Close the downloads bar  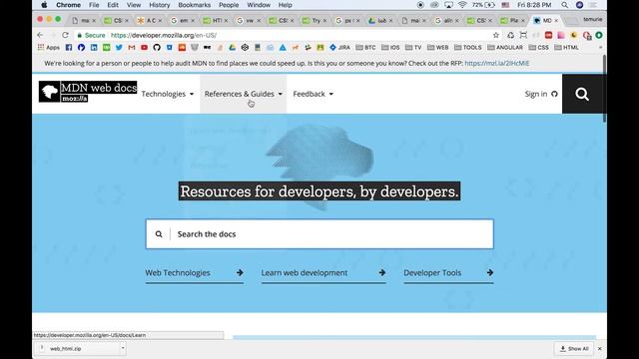(x=599, y=349)
